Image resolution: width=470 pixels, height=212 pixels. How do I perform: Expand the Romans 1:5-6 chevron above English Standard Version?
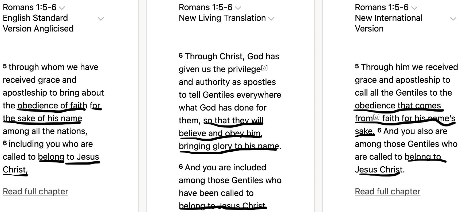62,8
